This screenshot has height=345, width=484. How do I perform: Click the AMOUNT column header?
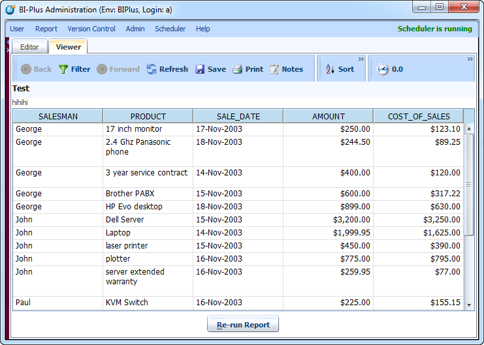coord(328,117)
